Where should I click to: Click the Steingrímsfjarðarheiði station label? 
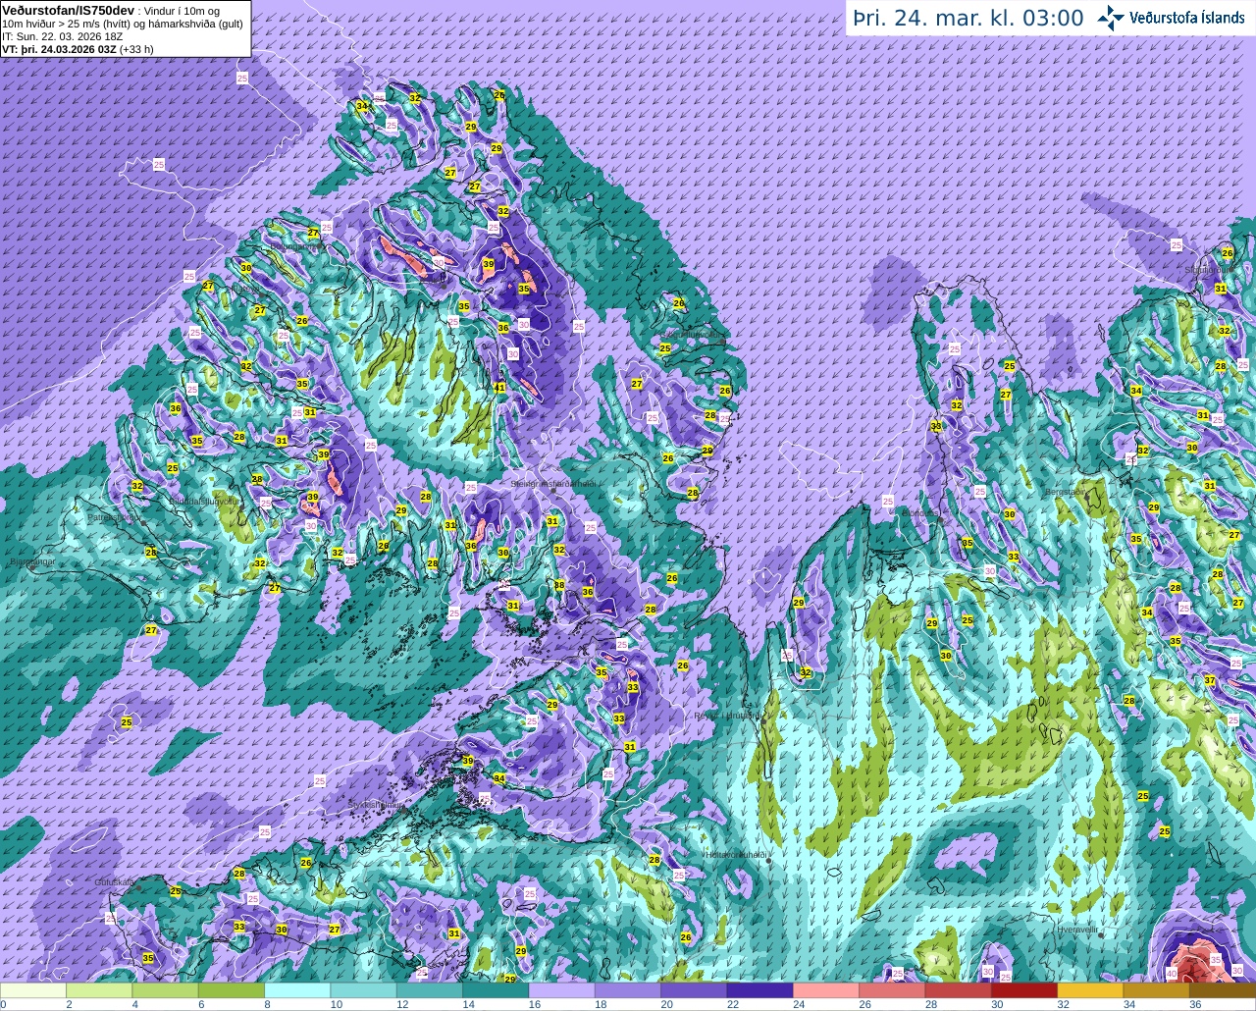pos(553,484)
